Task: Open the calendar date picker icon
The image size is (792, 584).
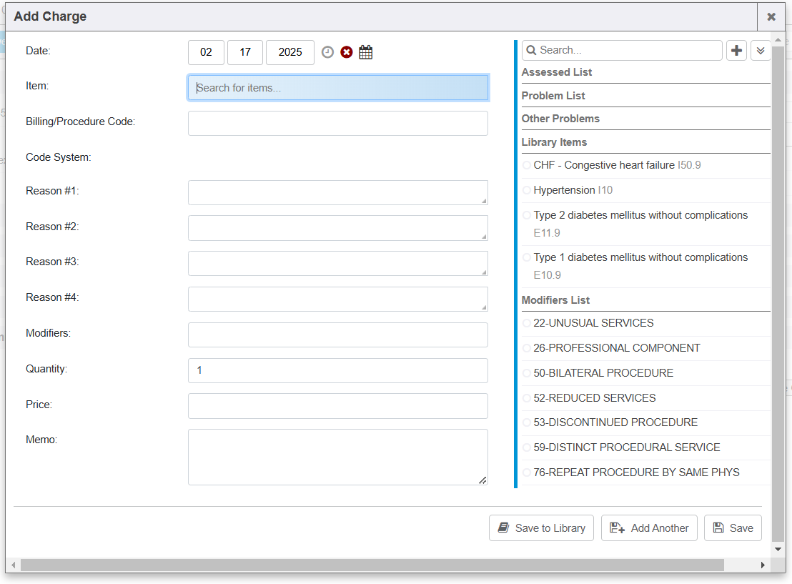Action: click(x=366, y=52)
